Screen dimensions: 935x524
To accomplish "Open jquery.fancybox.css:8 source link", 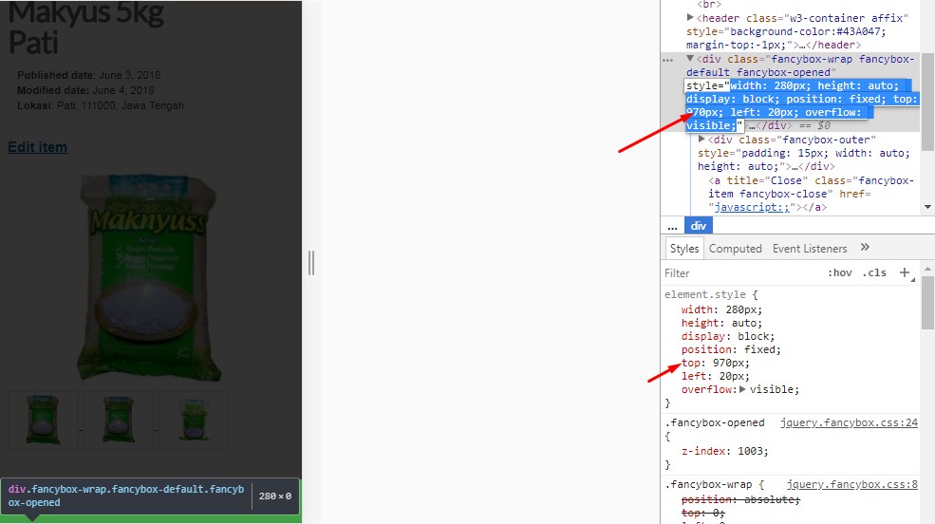I will pos(852,485).
